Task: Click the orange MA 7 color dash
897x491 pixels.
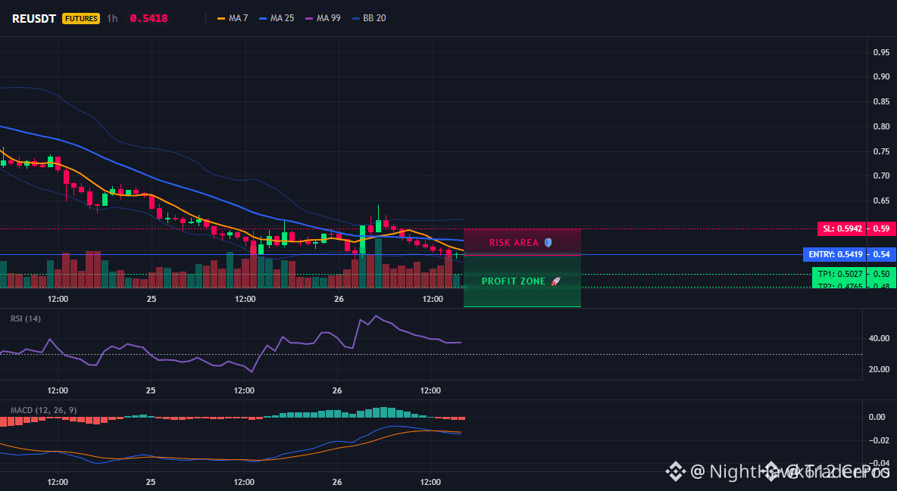Action: (220, 18)
